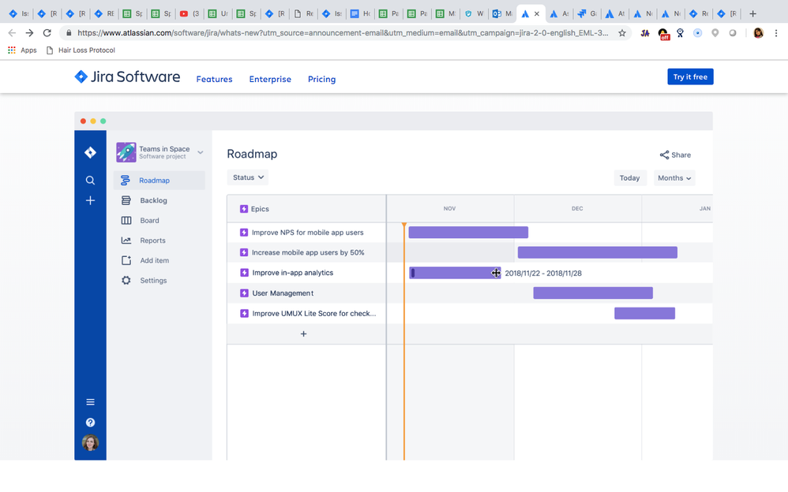Add a new epic with the plus row
The image size is (788, 492).
(x=303, y=334)
